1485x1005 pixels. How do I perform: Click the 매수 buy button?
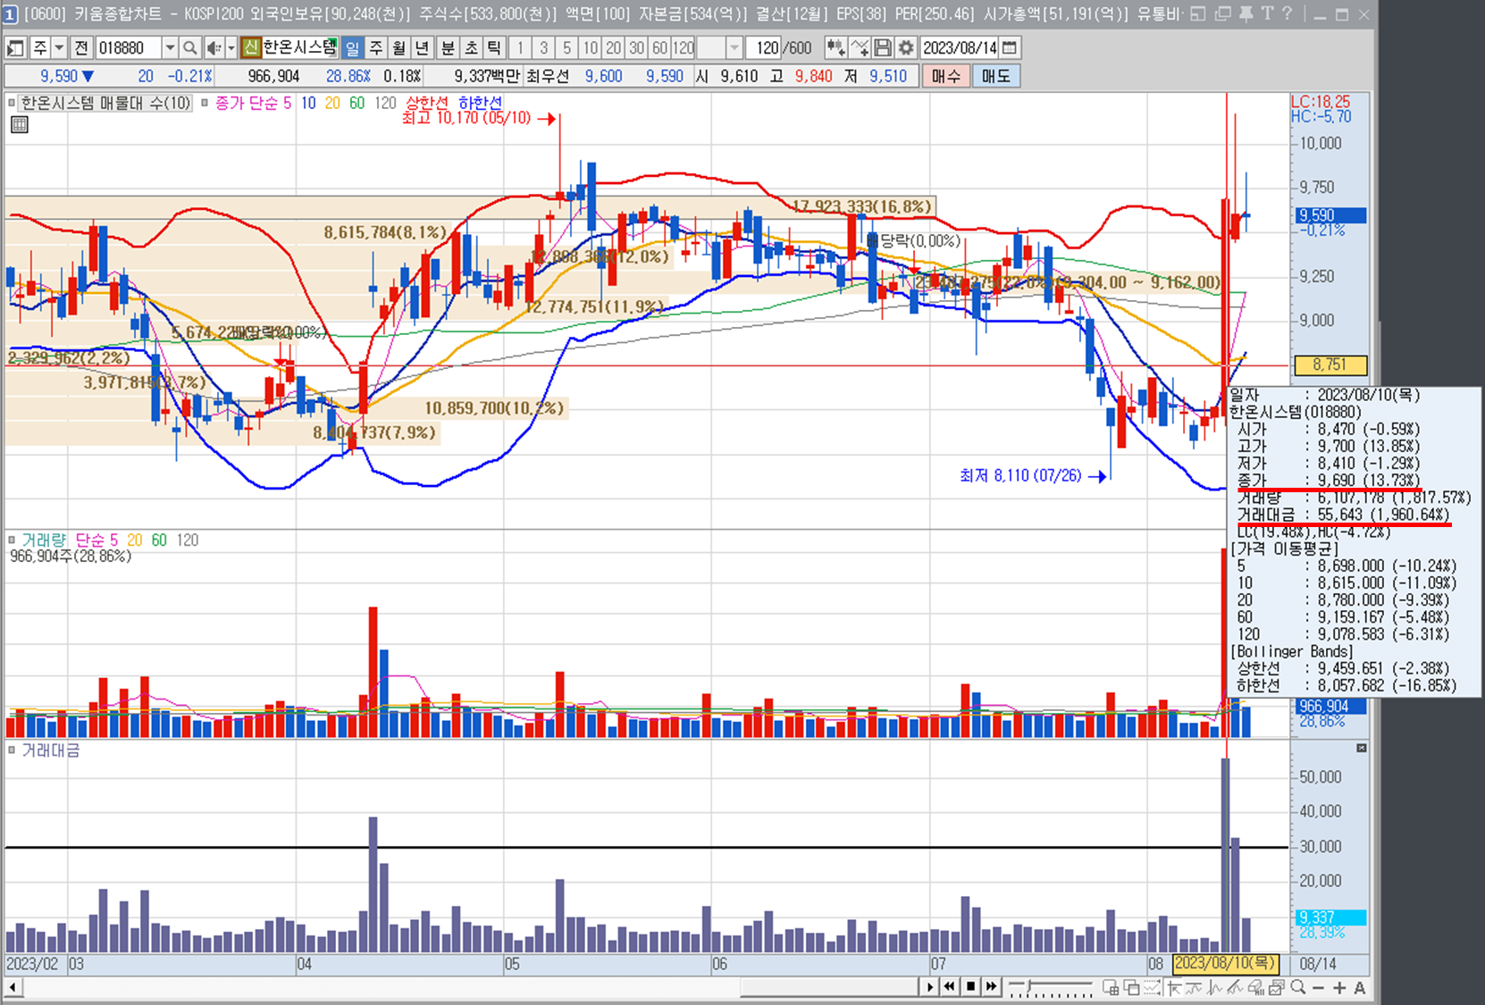(x=945, y=76)
